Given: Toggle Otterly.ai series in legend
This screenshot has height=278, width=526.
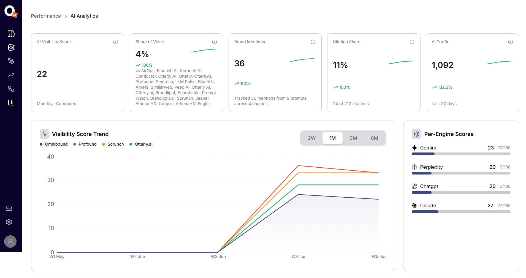Looking at the screenshot, I should pyautogui.click(x=141, y=144).
